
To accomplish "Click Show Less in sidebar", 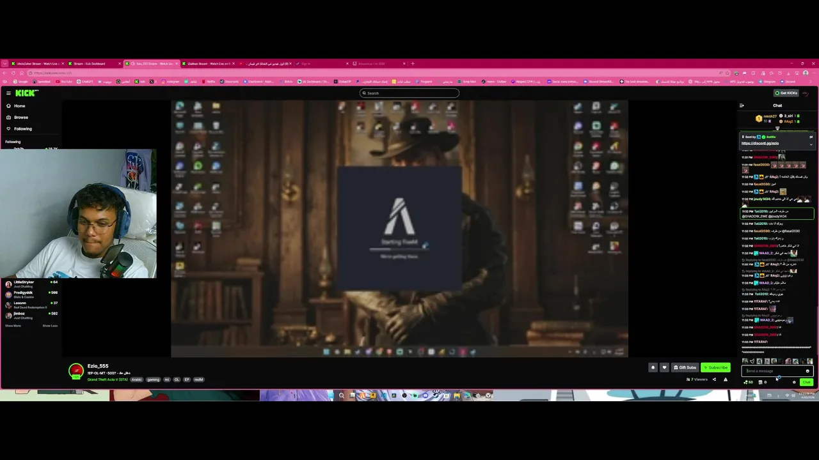I will click(x=50, y=326).
